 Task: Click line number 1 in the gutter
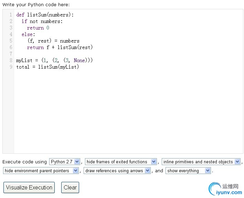tap(11, 15)
